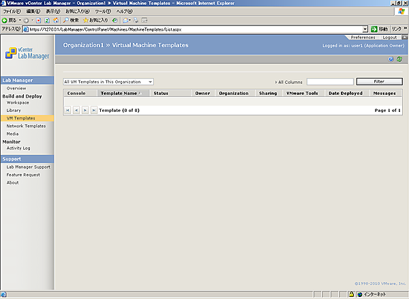Click the IE Back arrow icon

coord(5,20)
